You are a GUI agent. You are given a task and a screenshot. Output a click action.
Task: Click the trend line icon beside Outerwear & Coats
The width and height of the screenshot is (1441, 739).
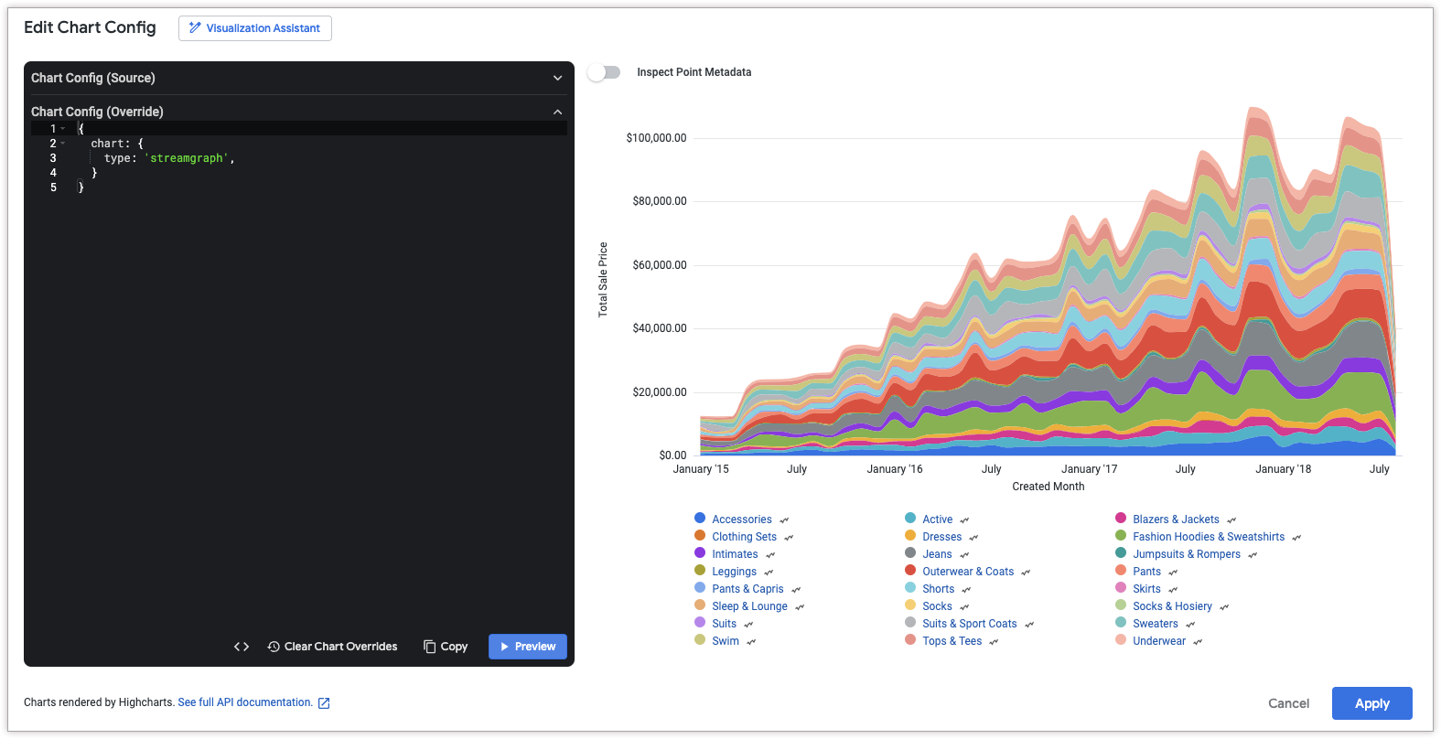coord(1026,573)
